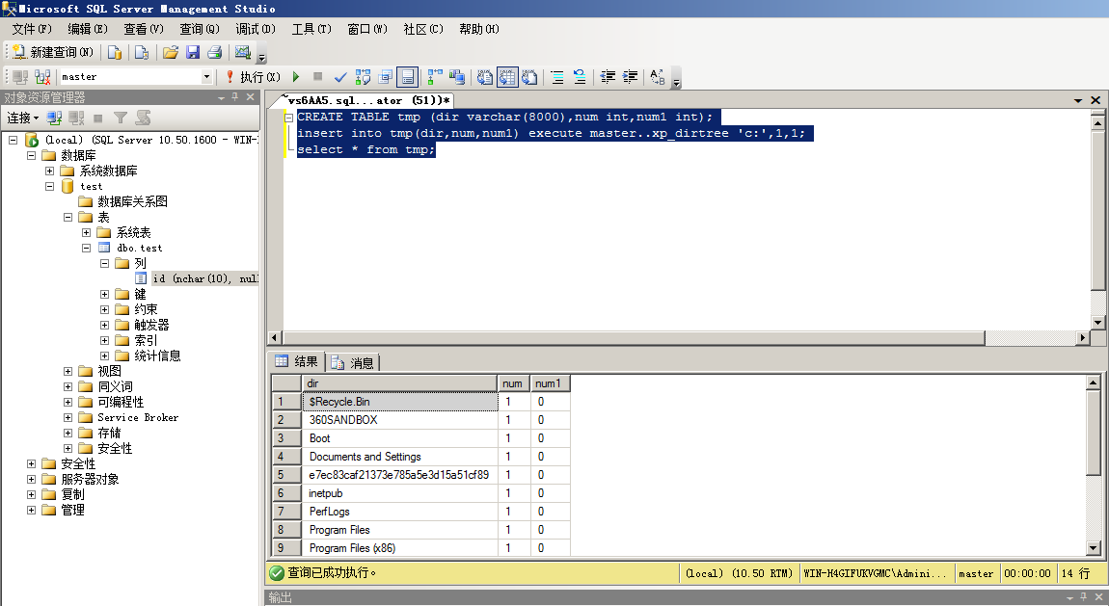This screenshot has width=1109, height=606.
Task: Display the Estimated Execution Plan icon
Action: 363,77
